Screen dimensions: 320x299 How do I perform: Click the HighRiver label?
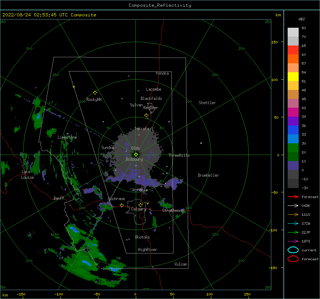[148, 250]
